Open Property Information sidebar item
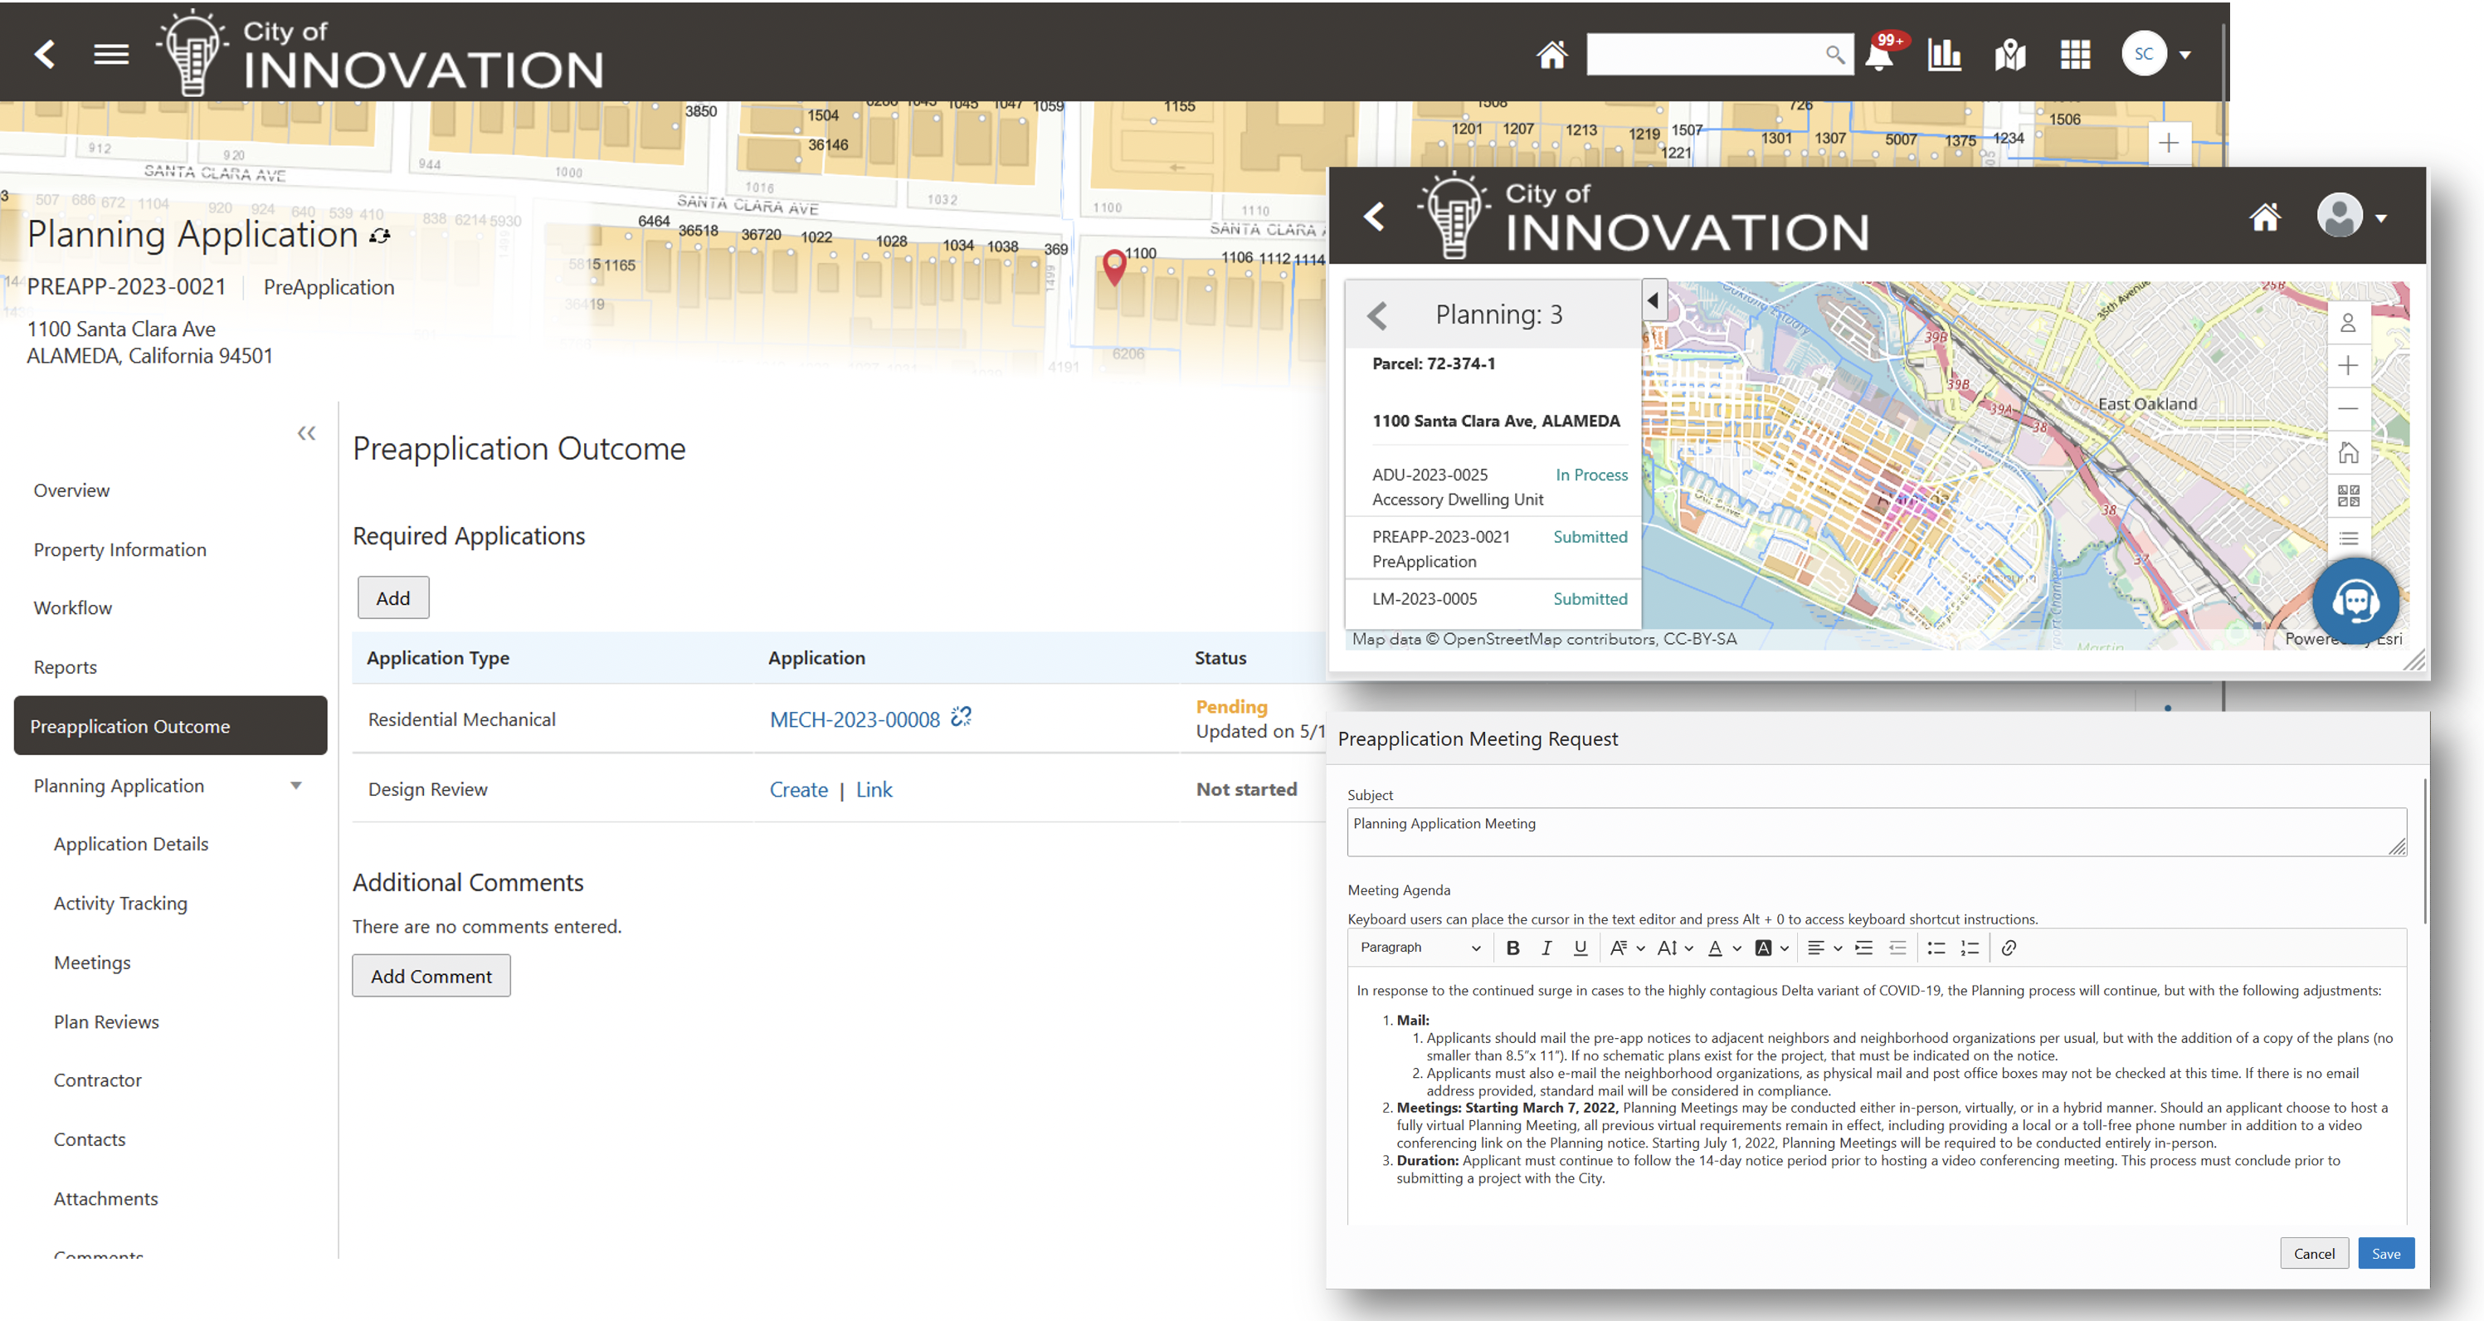The image size is (2484, 1321). [119, 549]
